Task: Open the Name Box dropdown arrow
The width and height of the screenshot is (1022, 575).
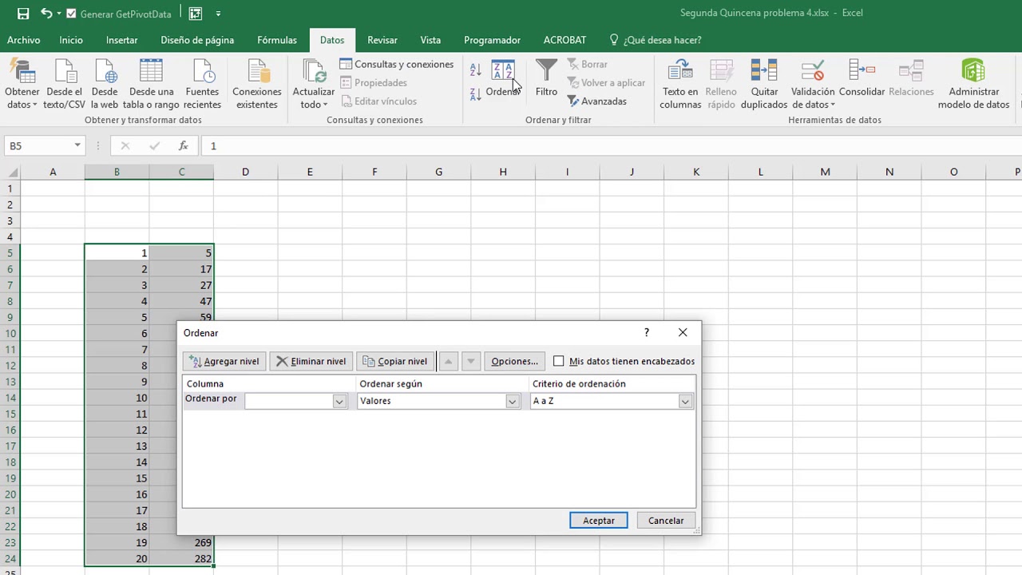Action: coord(77,146)
